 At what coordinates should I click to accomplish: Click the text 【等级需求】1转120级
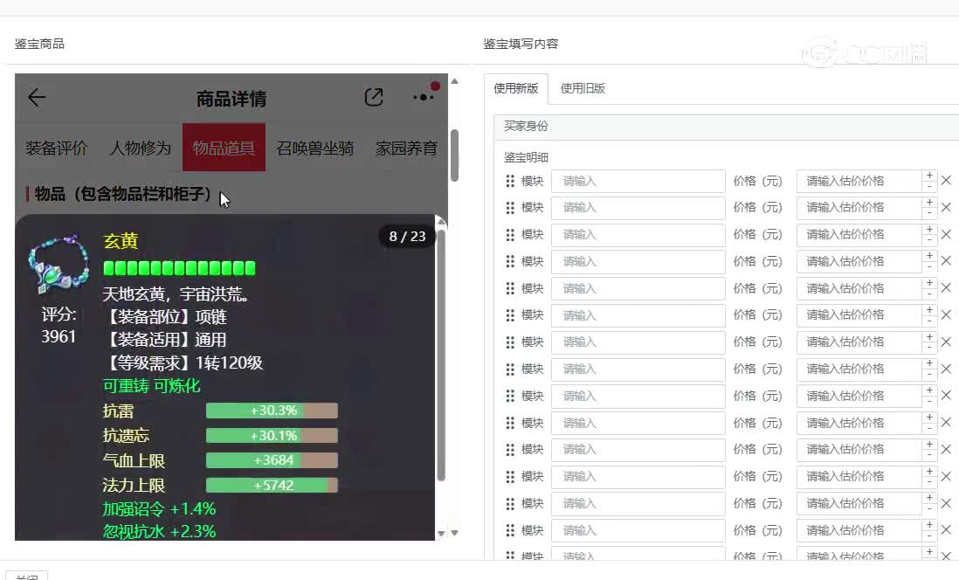click(183, 362)
